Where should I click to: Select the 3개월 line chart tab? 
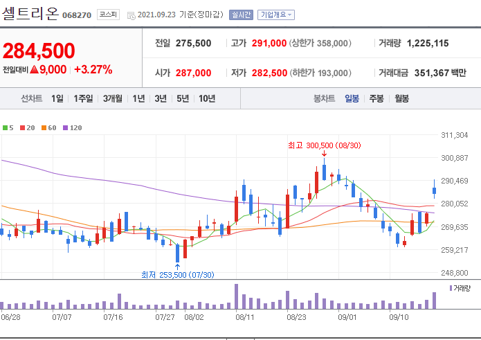[x=113, y=98]
